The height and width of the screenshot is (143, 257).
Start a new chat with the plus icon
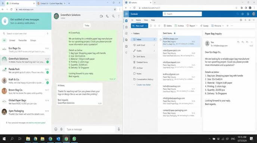point(47,34)
